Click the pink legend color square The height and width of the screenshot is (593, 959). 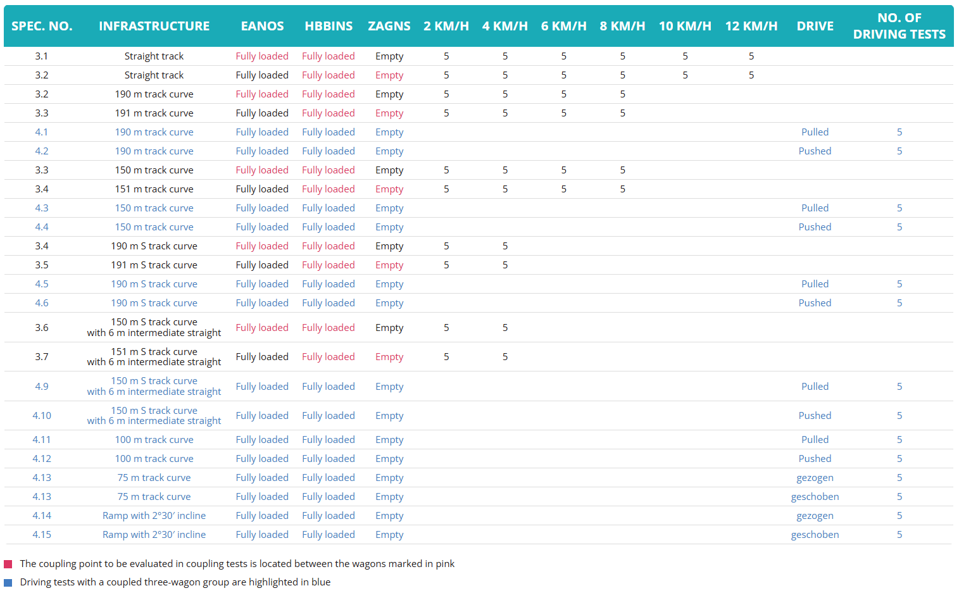[8, 564]
